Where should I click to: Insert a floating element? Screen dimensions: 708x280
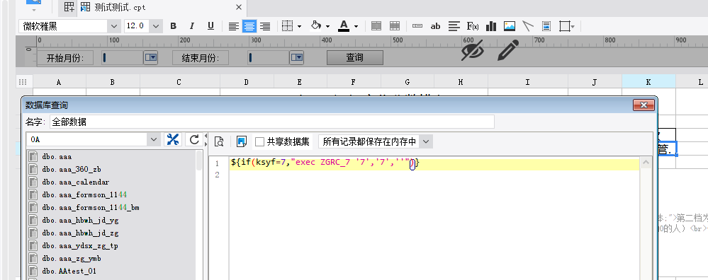click(564, 26)
